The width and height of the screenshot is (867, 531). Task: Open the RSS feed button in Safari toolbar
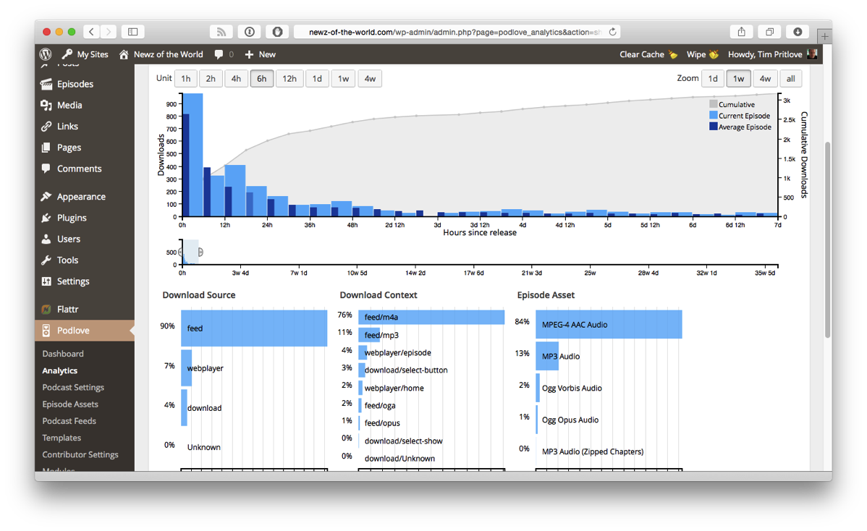(221, 32)
